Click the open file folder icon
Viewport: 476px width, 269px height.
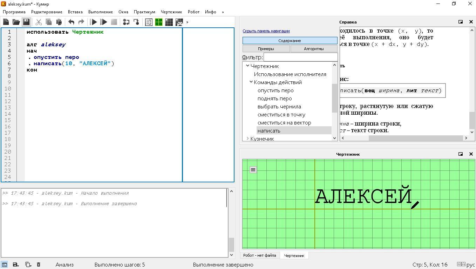[16, 22]
